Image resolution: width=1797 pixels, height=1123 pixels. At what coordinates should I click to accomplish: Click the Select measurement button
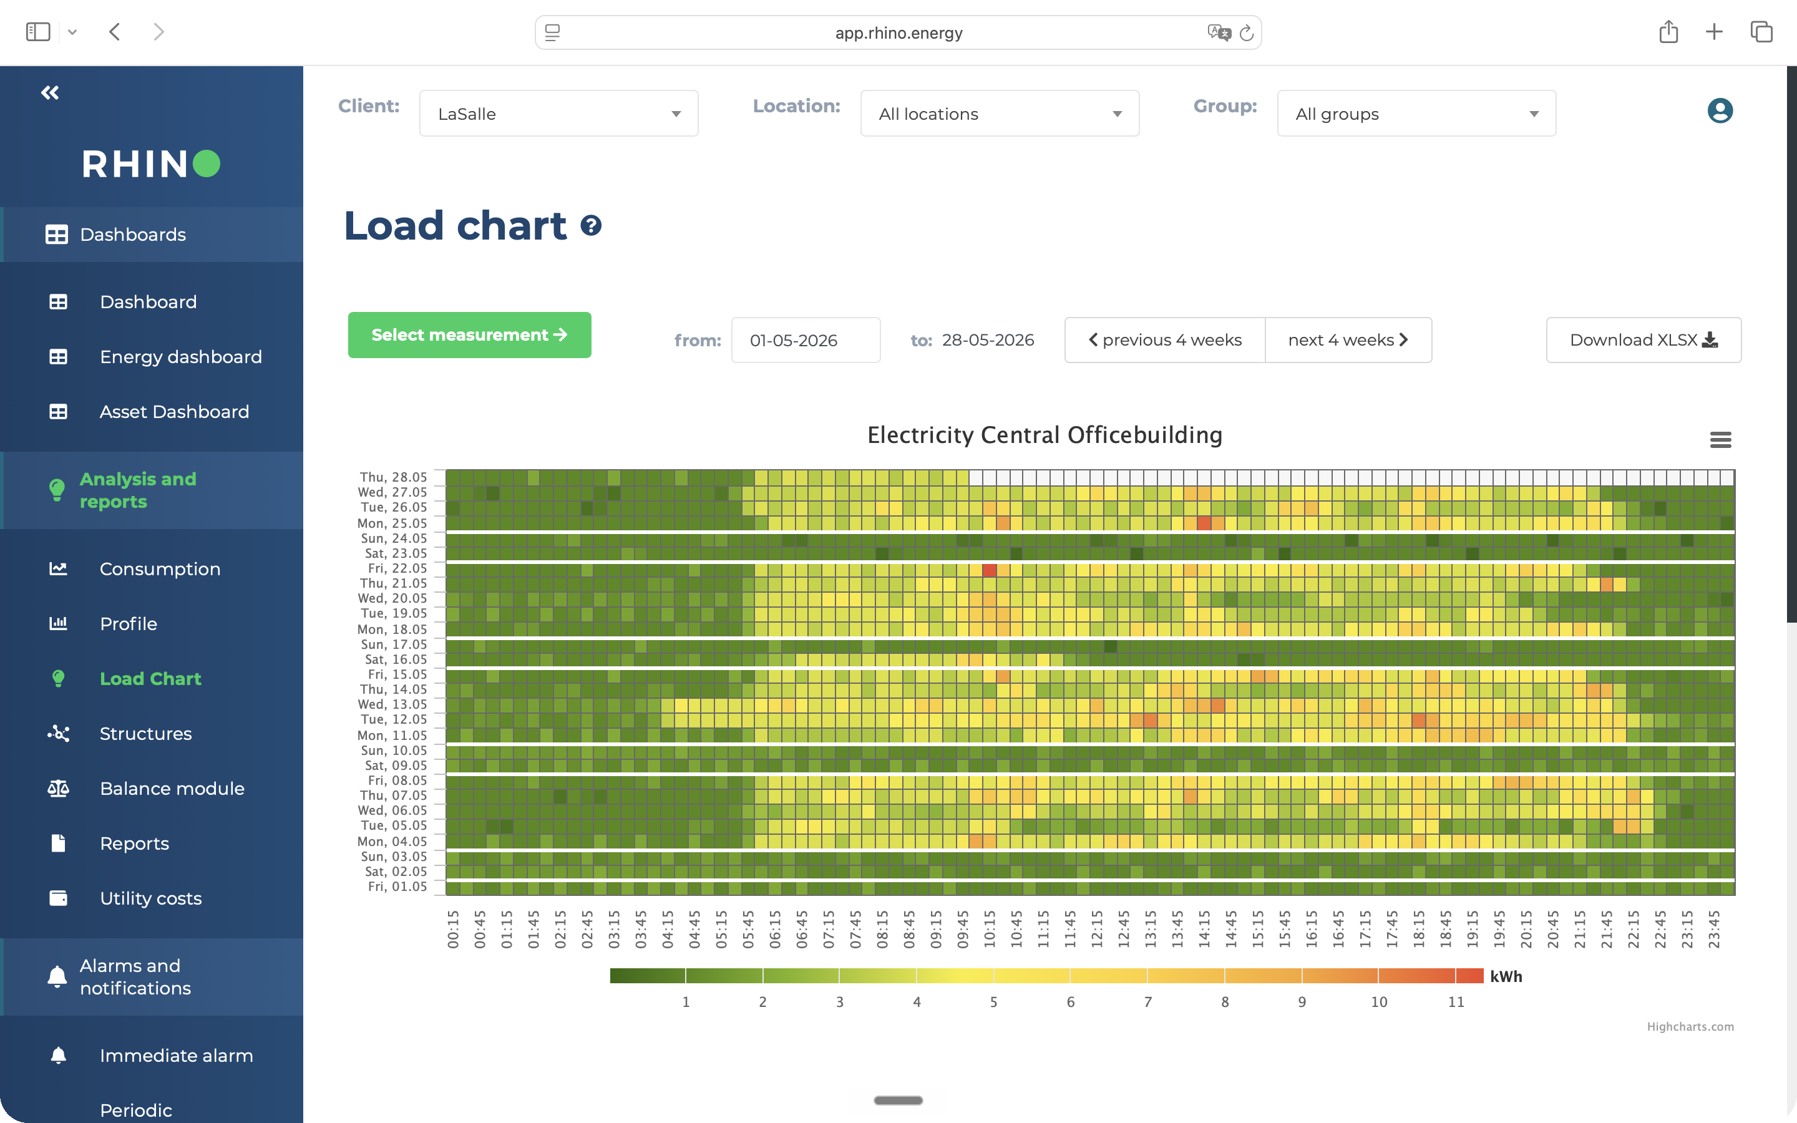pos(469,335)
